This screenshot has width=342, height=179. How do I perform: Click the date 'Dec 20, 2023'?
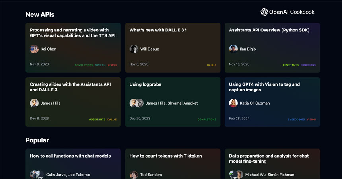[x=140, y=118]
